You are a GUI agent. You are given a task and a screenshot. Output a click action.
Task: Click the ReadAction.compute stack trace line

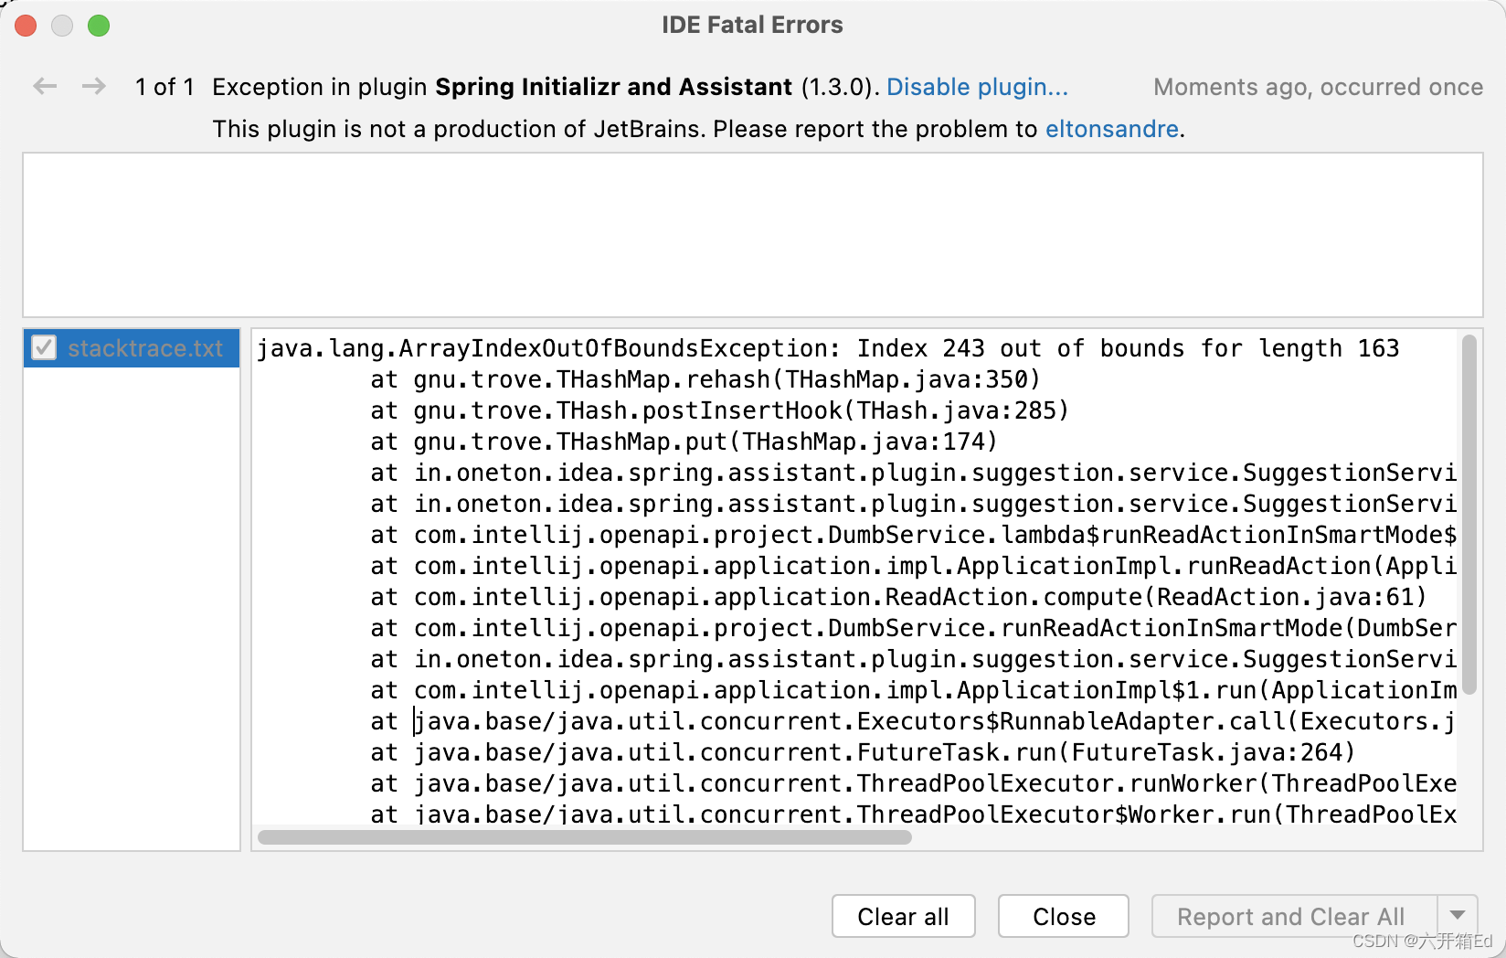898,597
